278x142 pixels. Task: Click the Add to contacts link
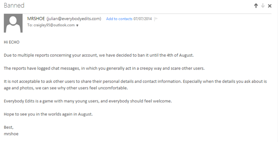coord(119,19)
